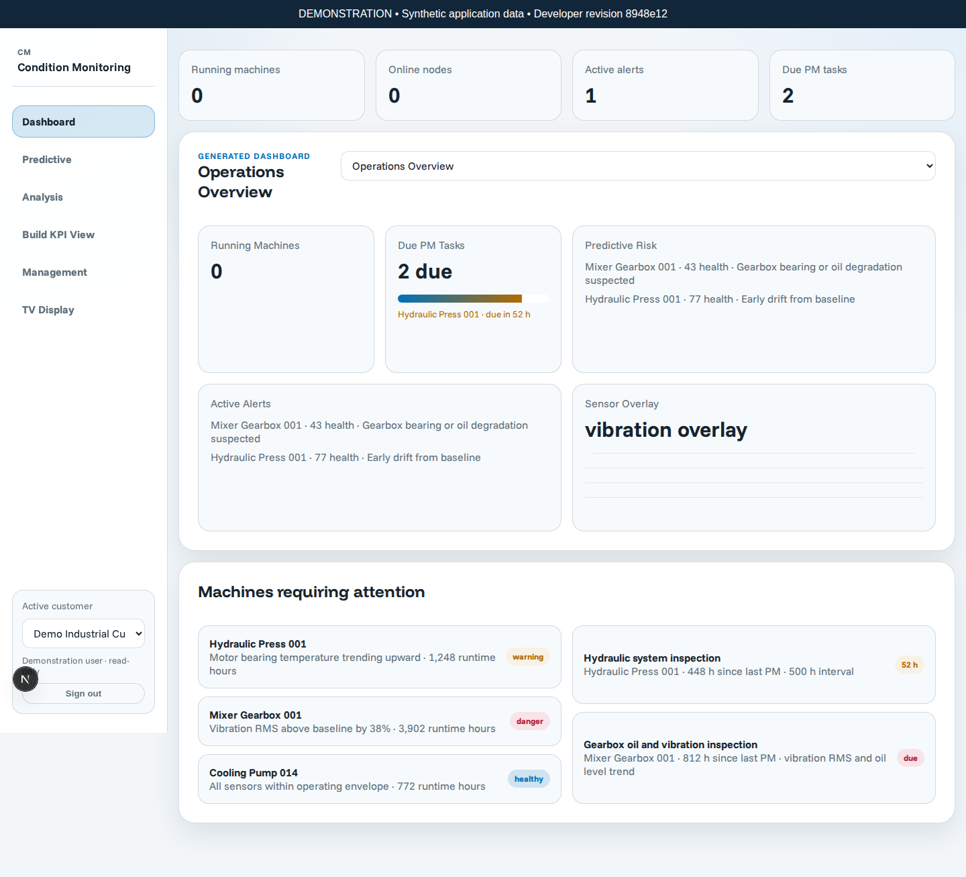Click the round N avatar badge

(25, 679)
